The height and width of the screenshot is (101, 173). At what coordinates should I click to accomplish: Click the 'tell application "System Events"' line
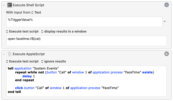tap(33, 68)
